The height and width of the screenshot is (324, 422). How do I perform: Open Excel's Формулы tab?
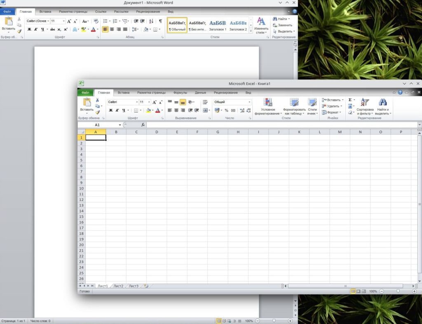[x=180, y=93]
